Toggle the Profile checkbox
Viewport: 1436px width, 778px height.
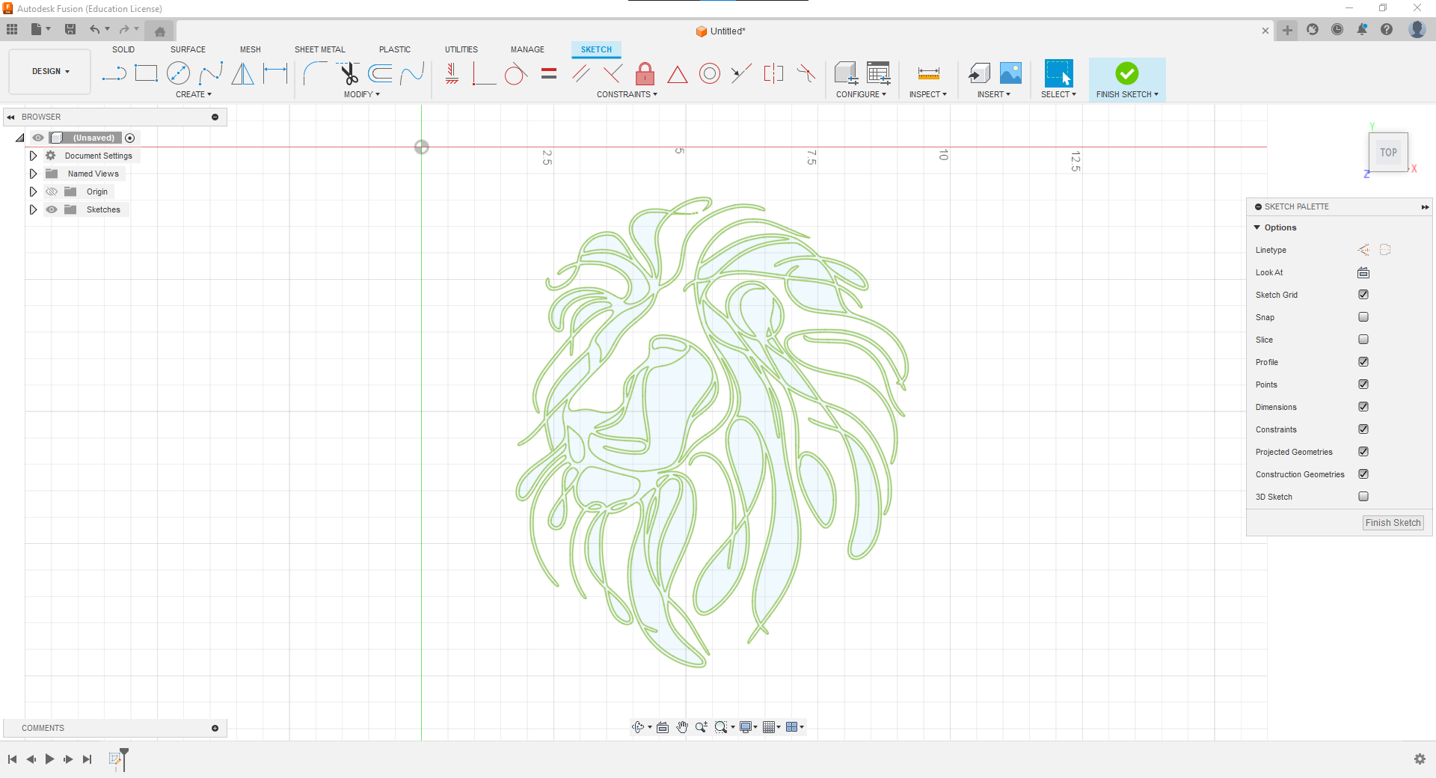pyautogui.click(x=1363, y=362)
